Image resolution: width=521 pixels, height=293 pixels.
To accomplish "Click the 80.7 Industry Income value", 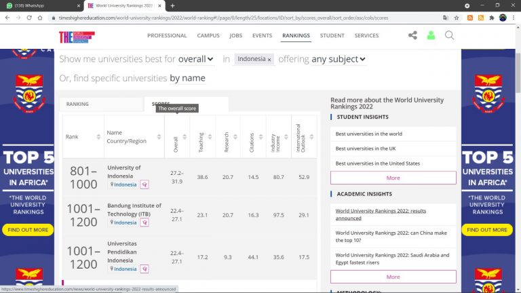I will coord(278,177).
